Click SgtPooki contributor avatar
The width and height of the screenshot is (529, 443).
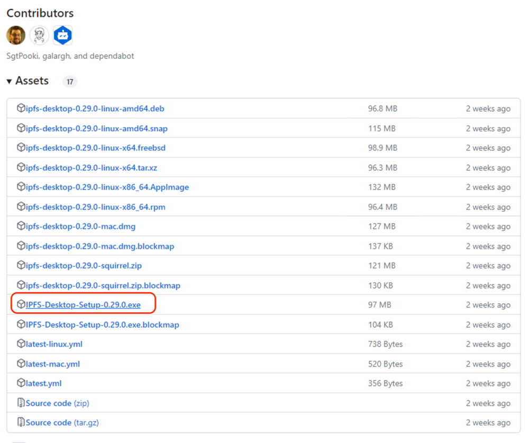point(16,35)
